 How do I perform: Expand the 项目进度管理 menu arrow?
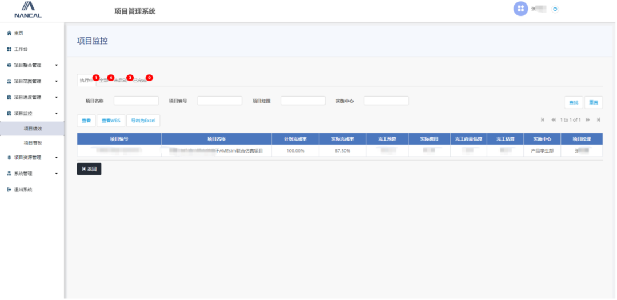click(x=56, y=97)
